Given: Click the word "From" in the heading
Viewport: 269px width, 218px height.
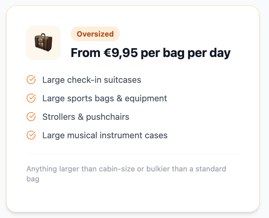Looking at the screenshot, I should (86, 53).
